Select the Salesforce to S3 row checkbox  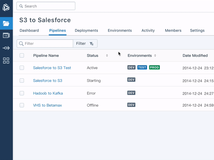click(x=22, y=81)
